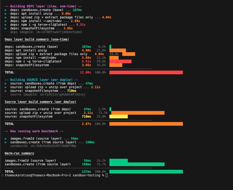Click the triangle marker before the 'deps: snapshotFilesystem ... 3.66s' line
The height and width of the screenshot is (190, 233).
(x=6, y=28)
